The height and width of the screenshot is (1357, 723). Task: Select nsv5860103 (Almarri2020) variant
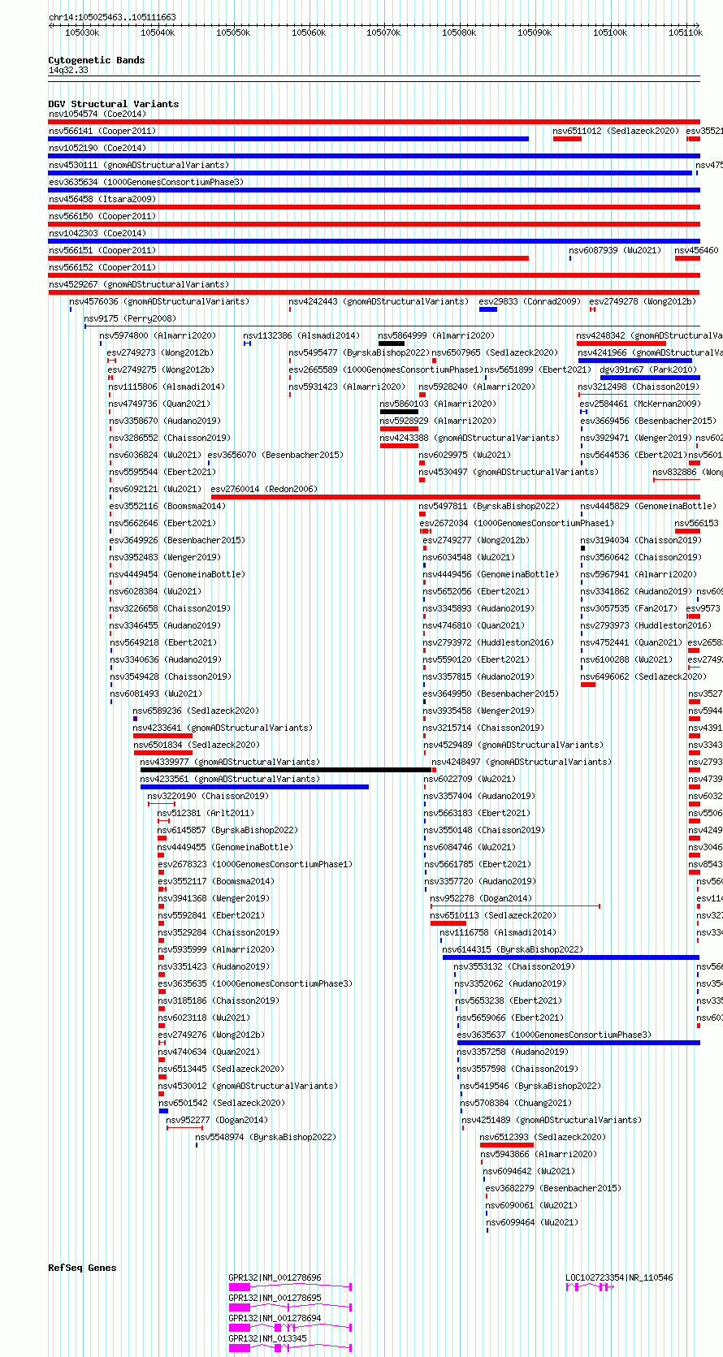(438, 404)
